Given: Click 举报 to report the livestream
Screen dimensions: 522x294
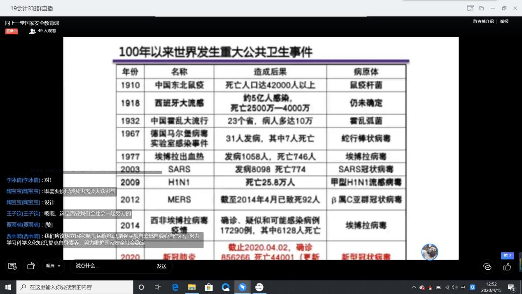Looking at the screenshot, I should [x=504, y=21].
